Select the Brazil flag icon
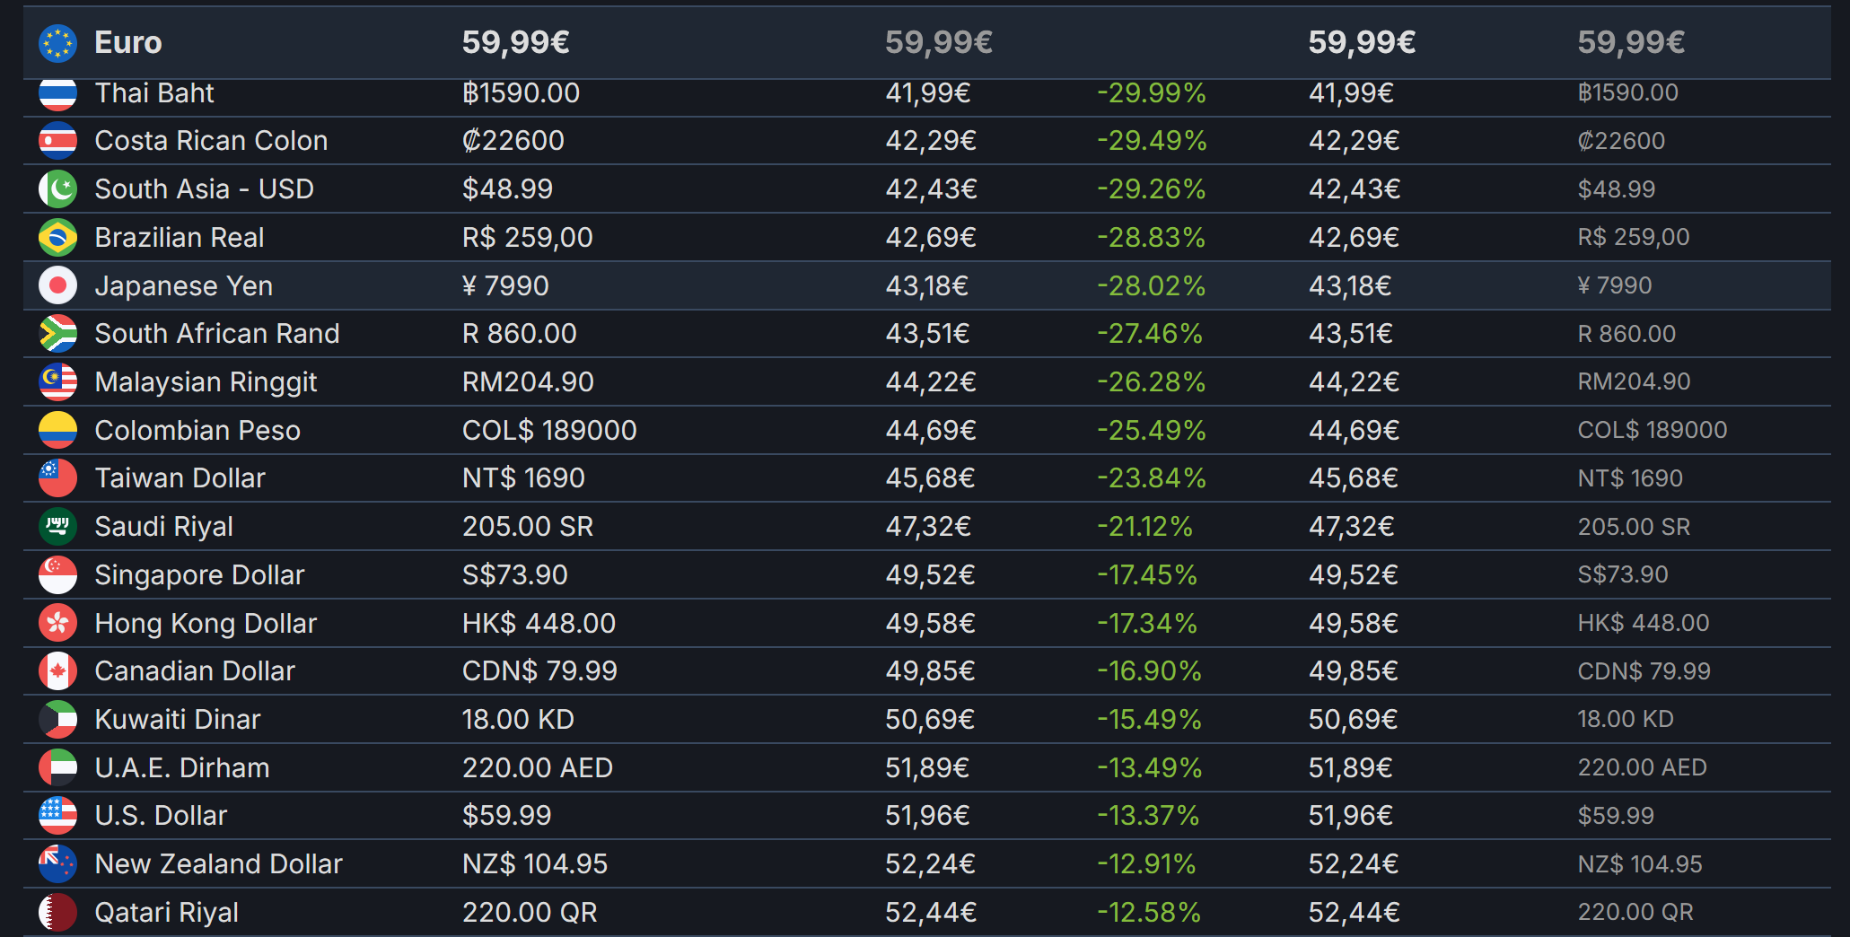1850x937 pixels. click(57, 238)
